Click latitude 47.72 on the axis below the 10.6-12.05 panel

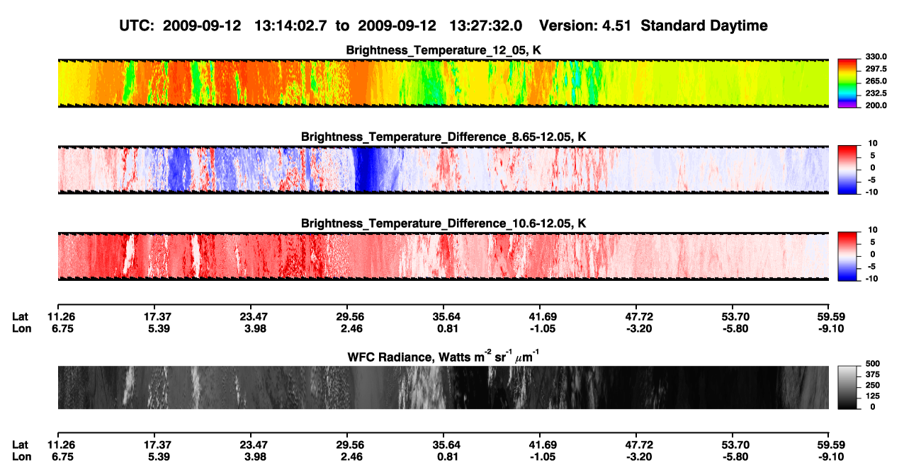click(639, 317)
